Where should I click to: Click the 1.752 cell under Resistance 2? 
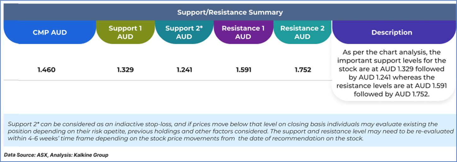click(303, 70)
